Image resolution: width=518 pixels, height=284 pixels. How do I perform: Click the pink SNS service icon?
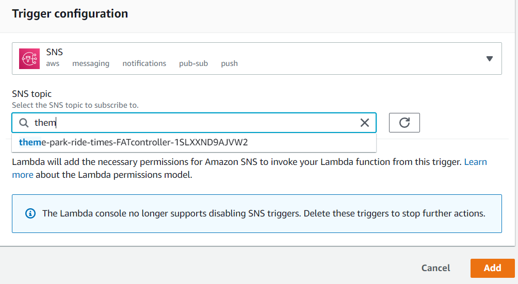coord(29,58)
